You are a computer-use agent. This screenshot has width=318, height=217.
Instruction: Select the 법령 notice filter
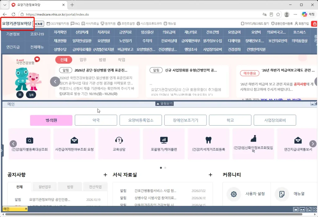[102, 60]
